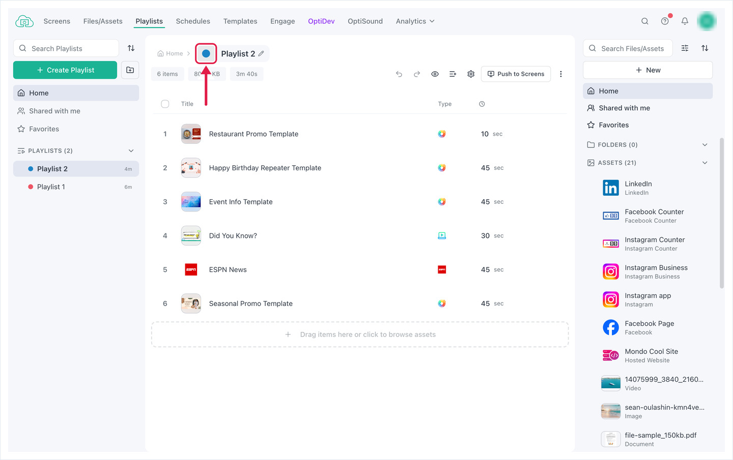
Task: Click the cloud logo icon in the top bar
Action: 24,21
